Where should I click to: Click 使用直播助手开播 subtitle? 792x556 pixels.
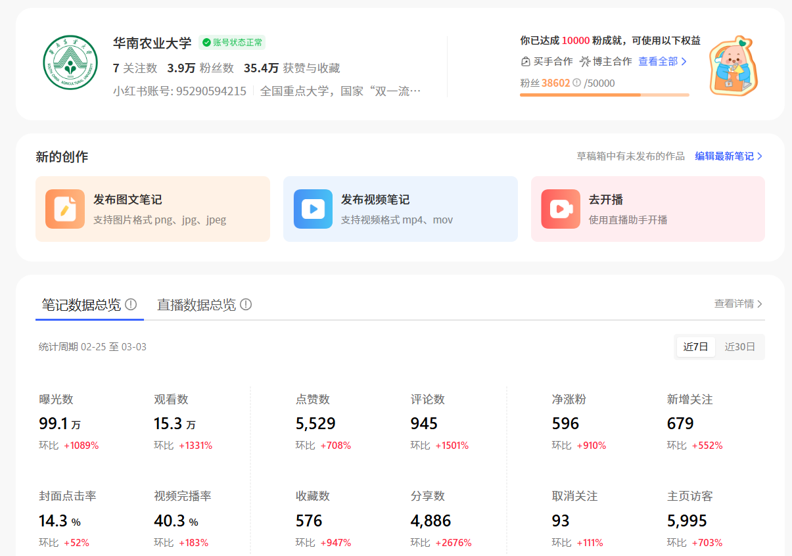point(628,220)
